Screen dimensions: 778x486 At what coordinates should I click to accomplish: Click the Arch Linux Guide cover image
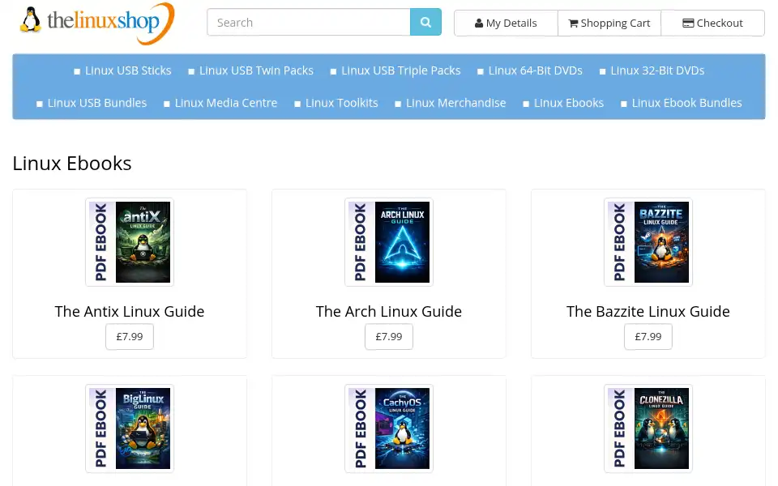pos(389,242)
